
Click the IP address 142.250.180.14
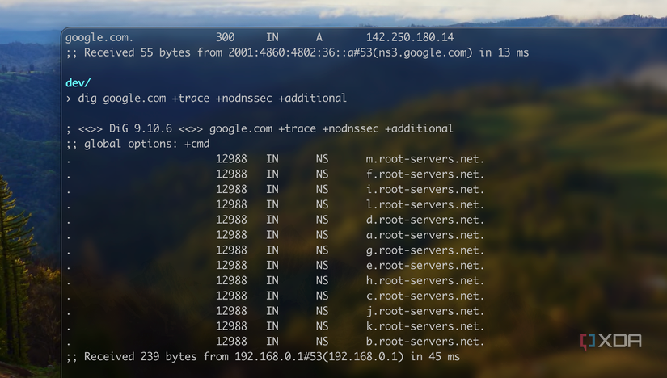tap(410, 37)
